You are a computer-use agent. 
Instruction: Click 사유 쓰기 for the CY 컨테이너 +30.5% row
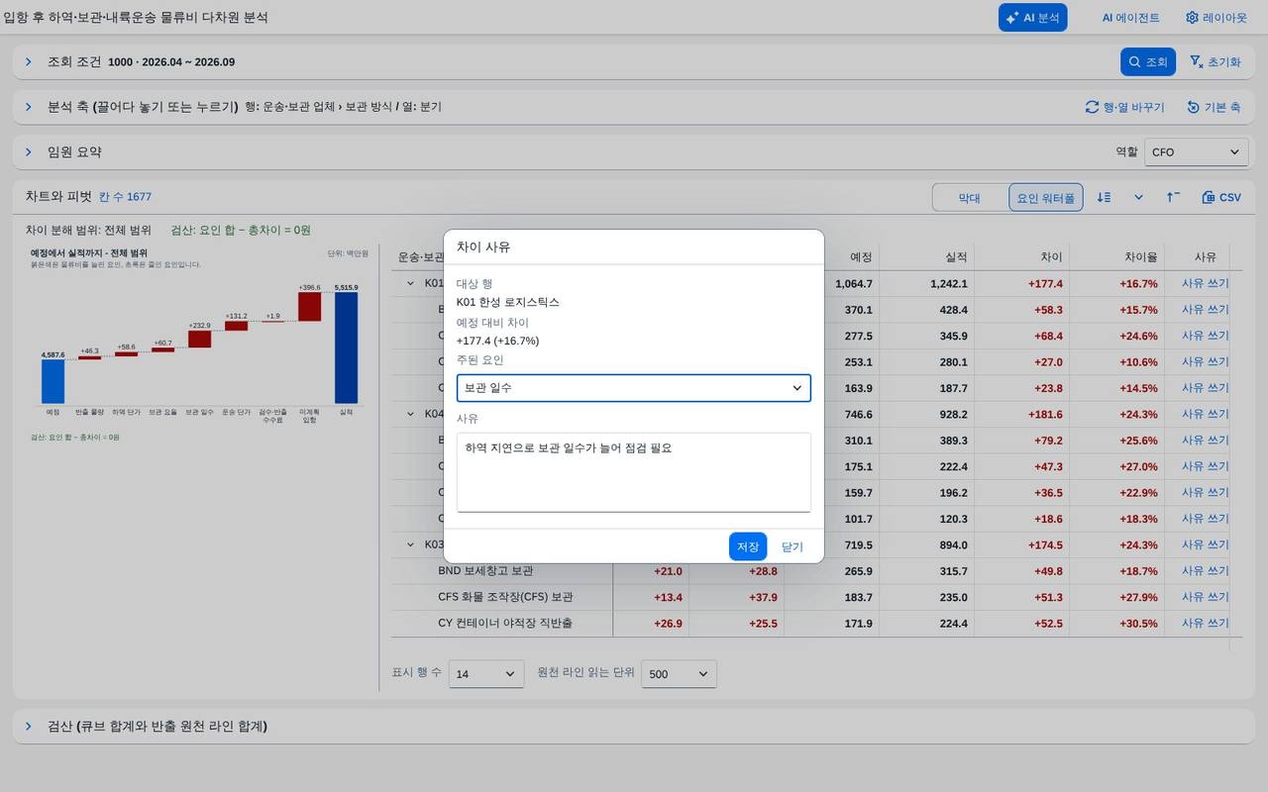point(1205,623)
